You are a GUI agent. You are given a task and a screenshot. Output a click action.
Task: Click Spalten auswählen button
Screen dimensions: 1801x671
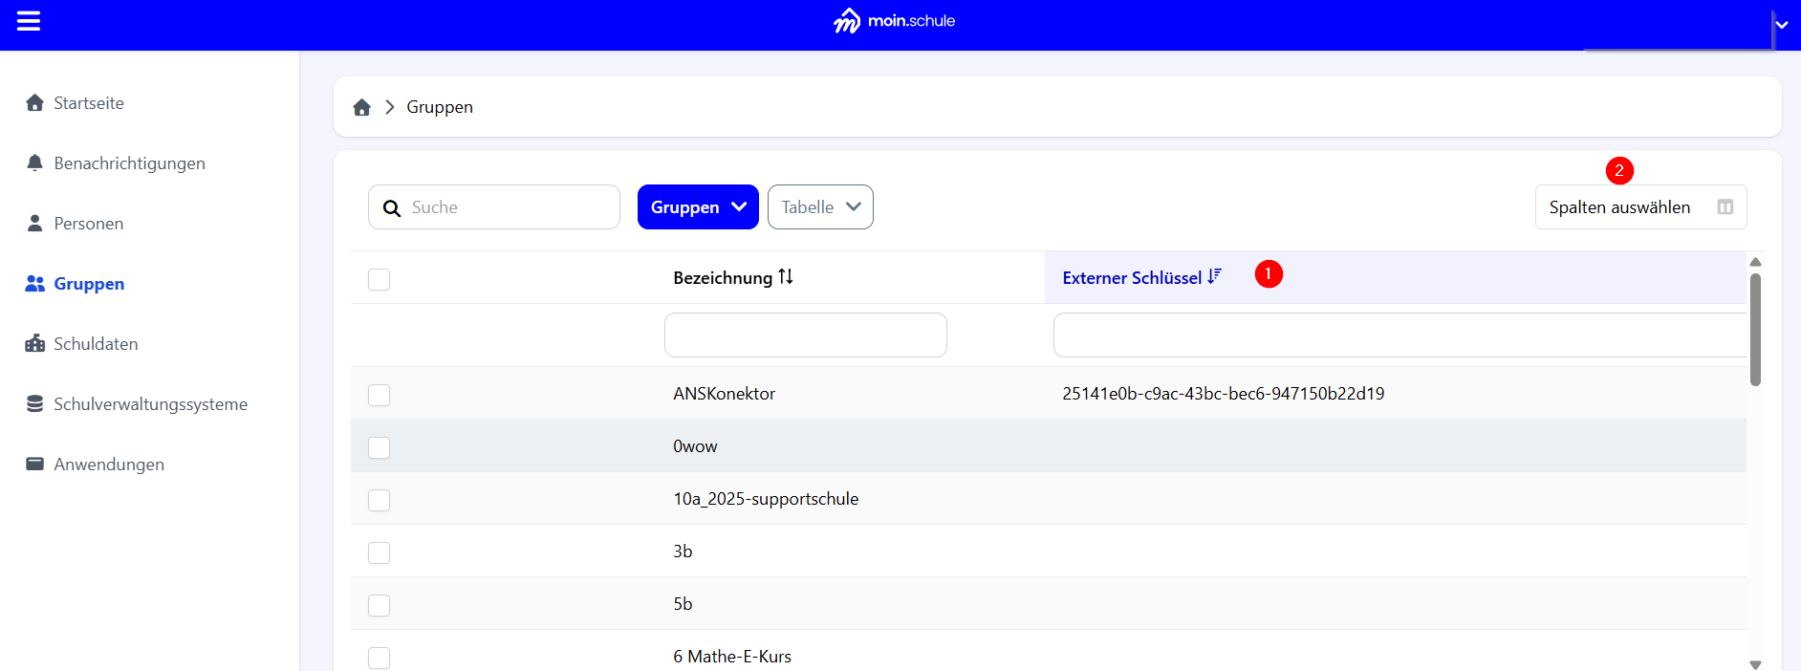click(1640, 207)
